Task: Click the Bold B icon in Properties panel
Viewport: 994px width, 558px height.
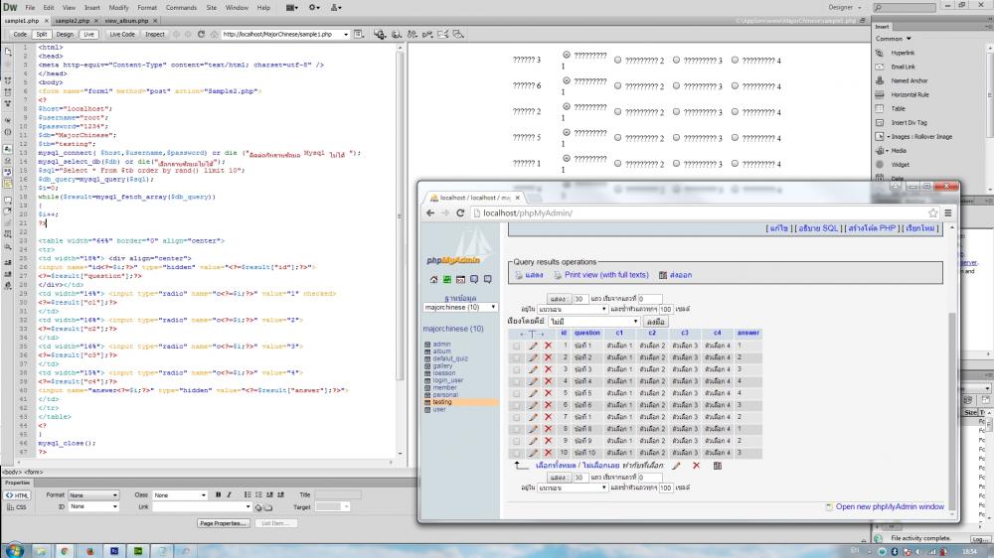Action: coord(218,494)
